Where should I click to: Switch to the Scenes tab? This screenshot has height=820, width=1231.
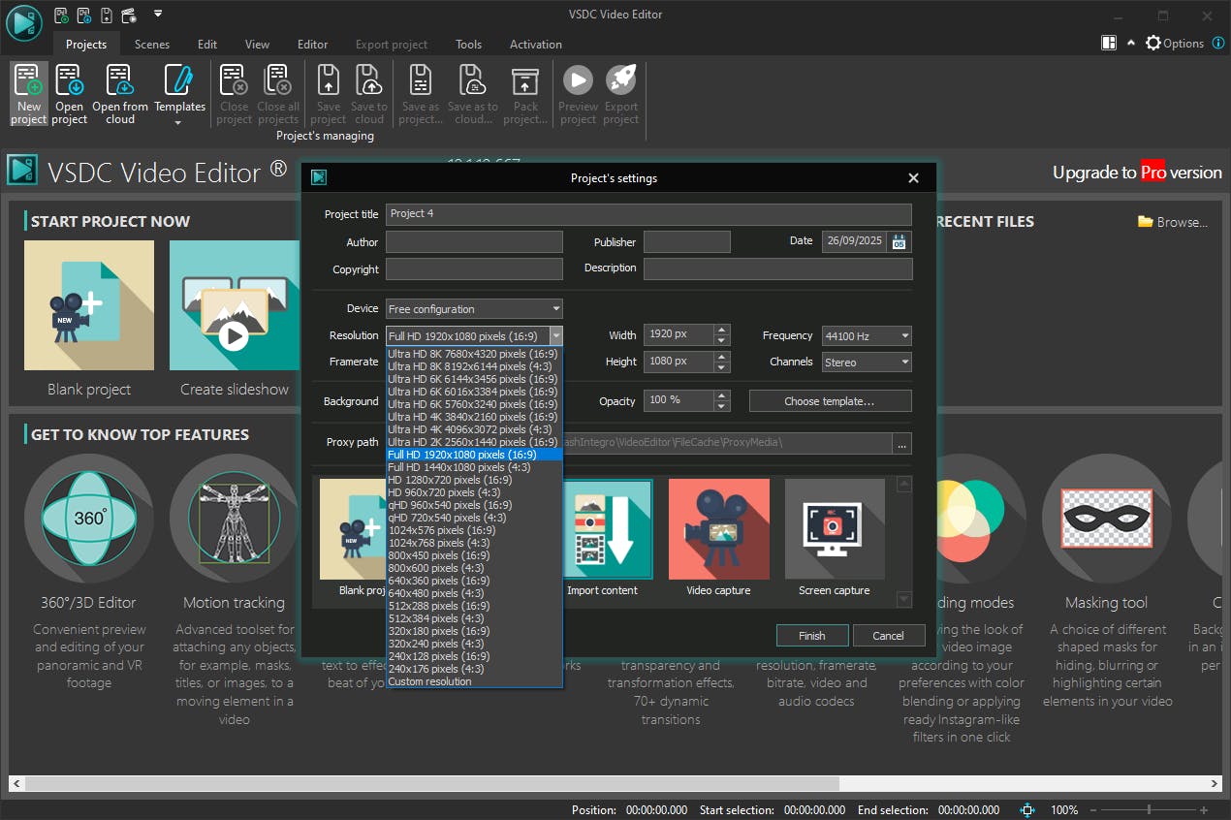152,45
